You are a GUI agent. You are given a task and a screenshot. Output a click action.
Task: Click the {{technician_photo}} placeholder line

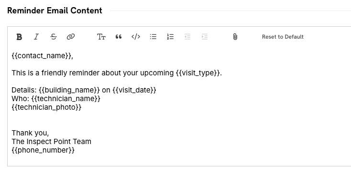46,107
